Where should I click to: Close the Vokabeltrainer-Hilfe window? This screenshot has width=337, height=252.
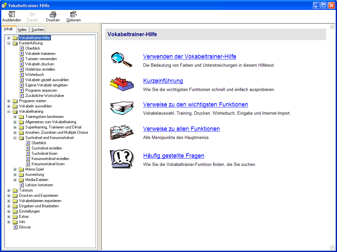[331, 5]
